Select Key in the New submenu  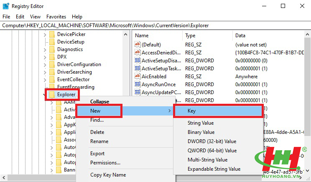click(x=218, y=111)
